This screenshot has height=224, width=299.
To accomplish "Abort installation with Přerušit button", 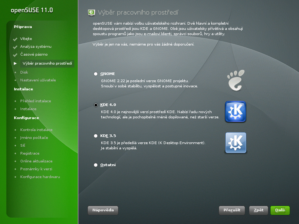I will [x=232, y=210].
